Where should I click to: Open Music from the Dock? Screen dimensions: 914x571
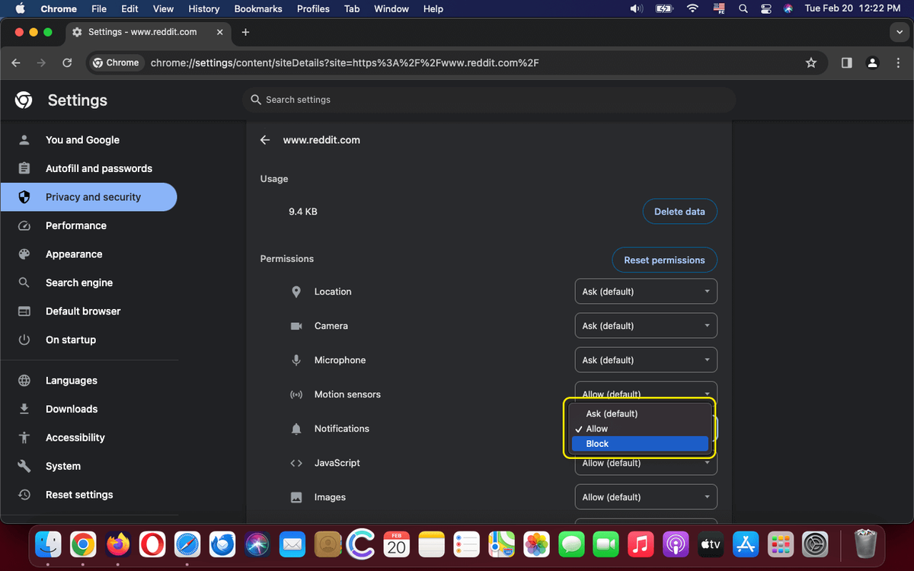click(x=641, y=544)
